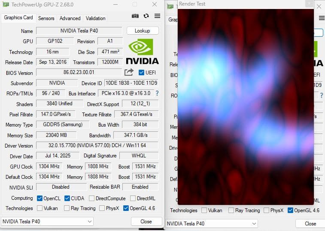Toggle Ray Tracing checkbox in the second GPU-Z window
This screenshot has height=231, width=325.
click(231, 210)
